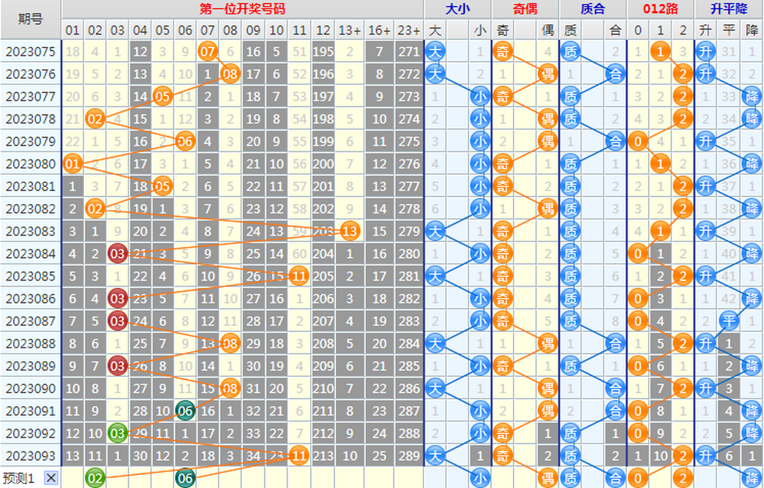Click the 质合 section header
The height and width of the screenshot is (488, 764).
pos(592,9)
